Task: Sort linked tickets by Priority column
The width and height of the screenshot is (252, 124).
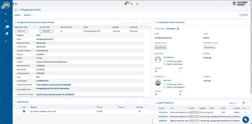Action: pyautogui.click(x=192, y=108)
